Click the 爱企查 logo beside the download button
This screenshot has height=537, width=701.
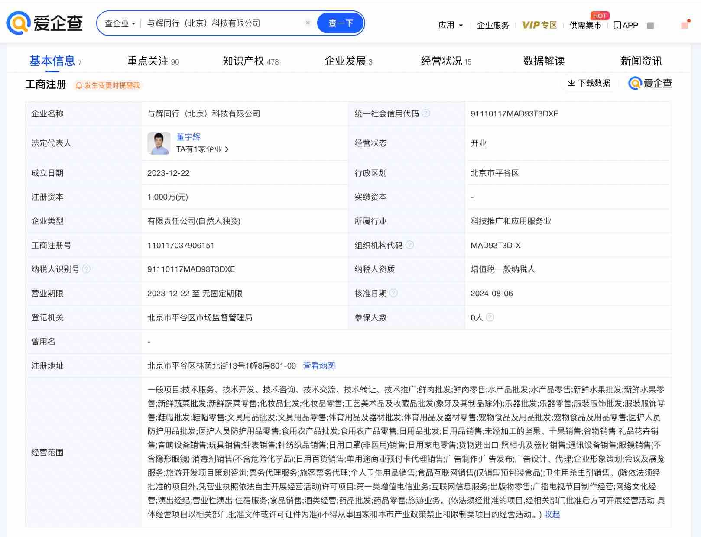point(650,83)
